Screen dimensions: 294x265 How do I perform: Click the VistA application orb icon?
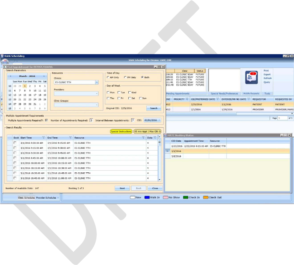(x=5, y=62)
